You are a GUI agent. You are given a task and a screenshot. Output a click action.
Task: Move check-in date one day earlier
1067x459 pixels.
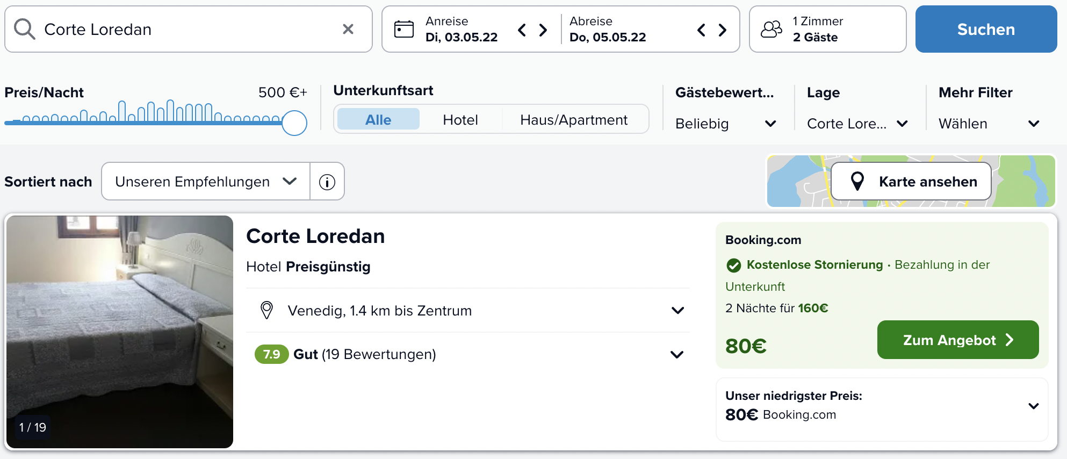click(522, 30)
